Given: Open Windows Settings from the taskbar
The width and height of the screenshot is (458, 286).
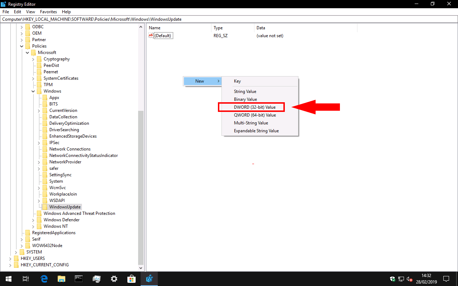Looking at the screenshot, I should coord(114,278).
